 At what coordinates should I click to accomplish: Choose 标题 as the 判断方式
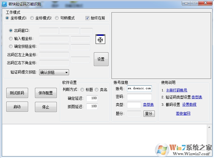pyautogui.click(x=82, y=90)
